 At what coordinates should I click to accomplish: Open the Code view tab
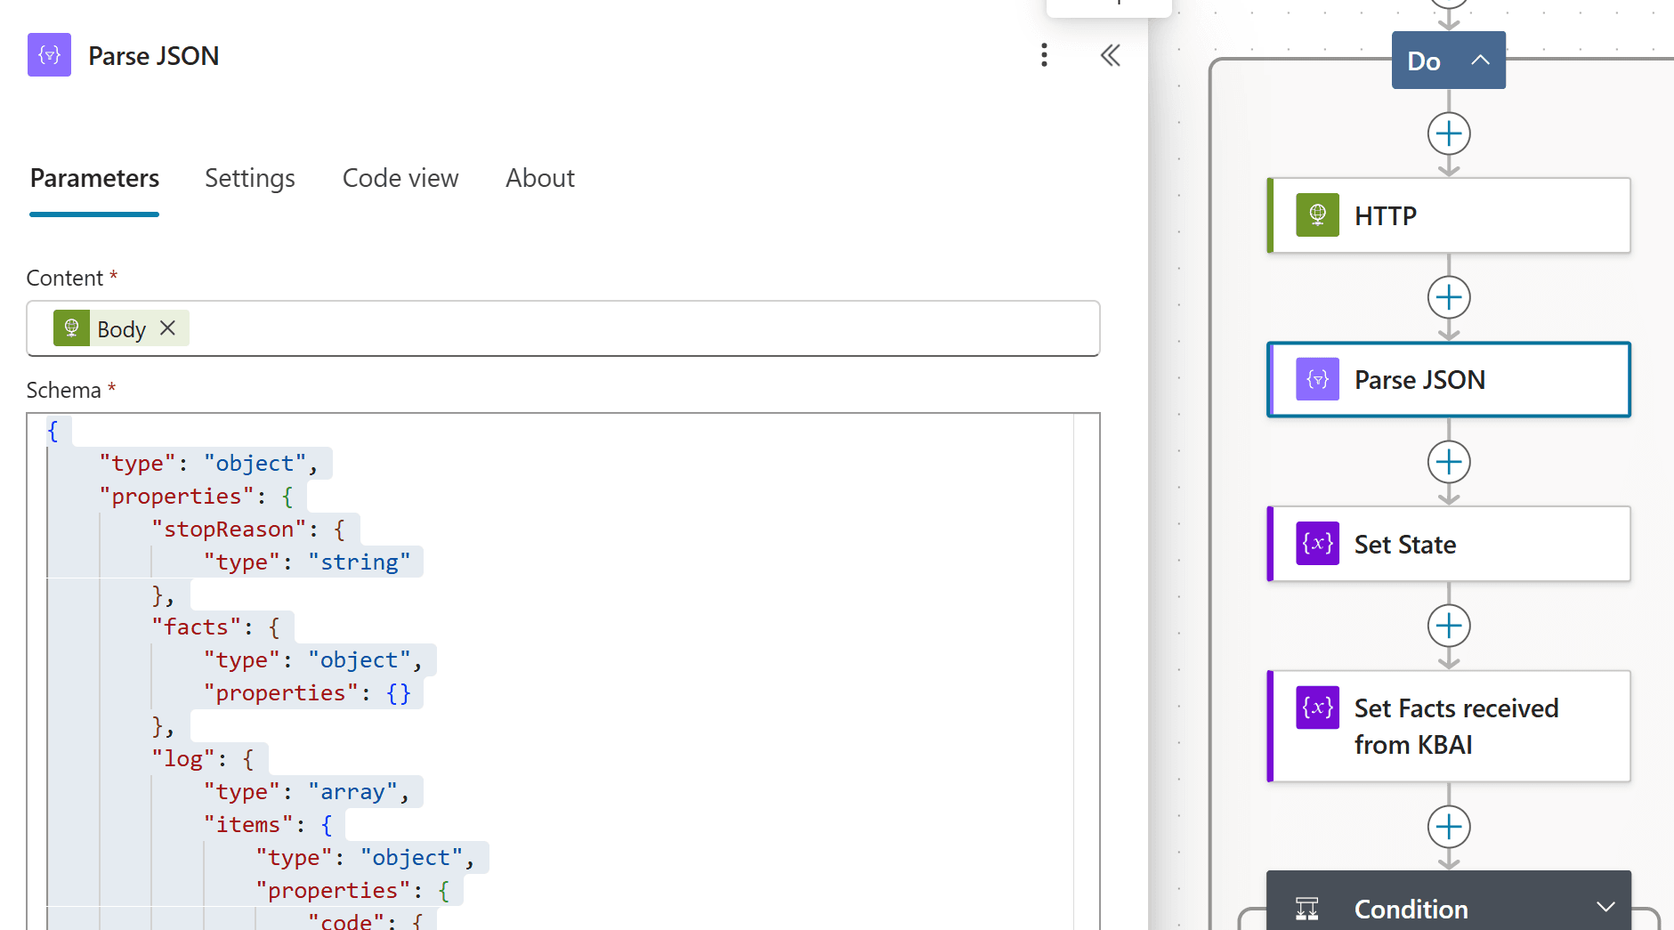tap(400, 178)
